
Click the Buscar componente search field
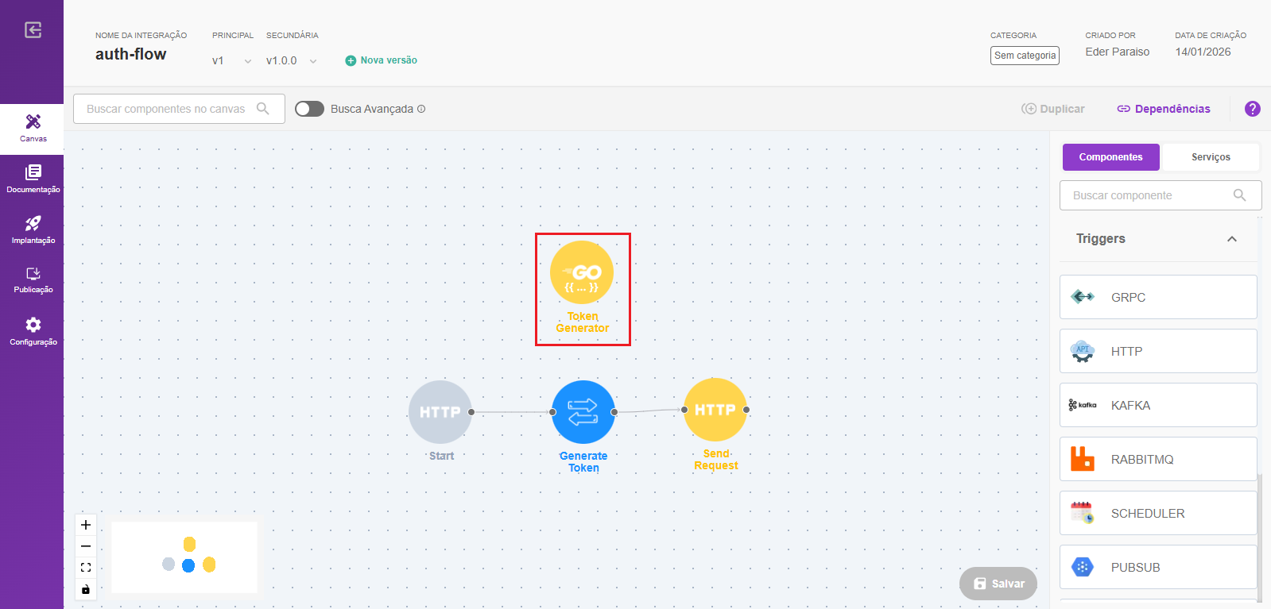pyautogui.click(x=1149, y=195)
